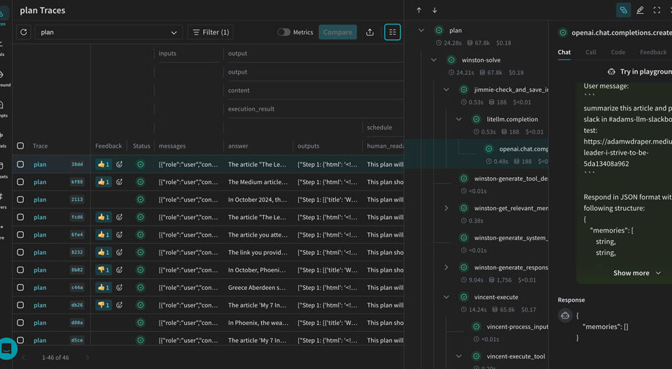Check the select-all checkbox in header
This screenshot has width=672, height=369.
click(x=20, y=146)
